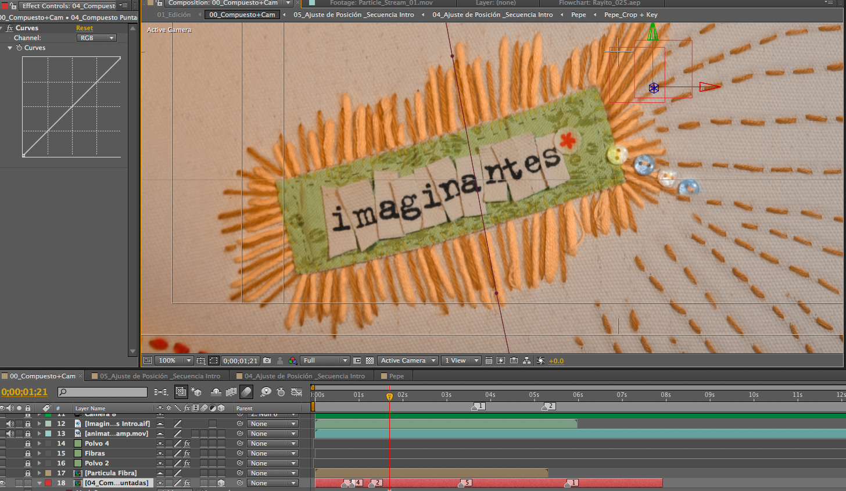Screen dimensions: 846x491
Task: Mute audio of layer 13 animat...amp.mov
Action: 9,433
